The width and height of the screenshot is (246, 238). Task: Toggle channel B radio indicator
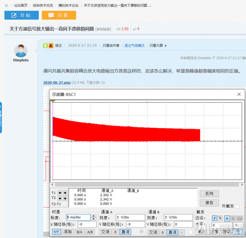[x=191, y=232]
